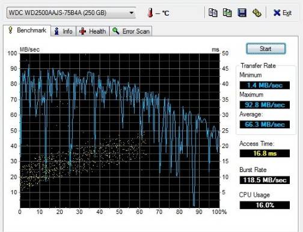The image size is (303, 232).
Task: Click the Exit button label
Action: pyautogui.click(x=287, y=13)
